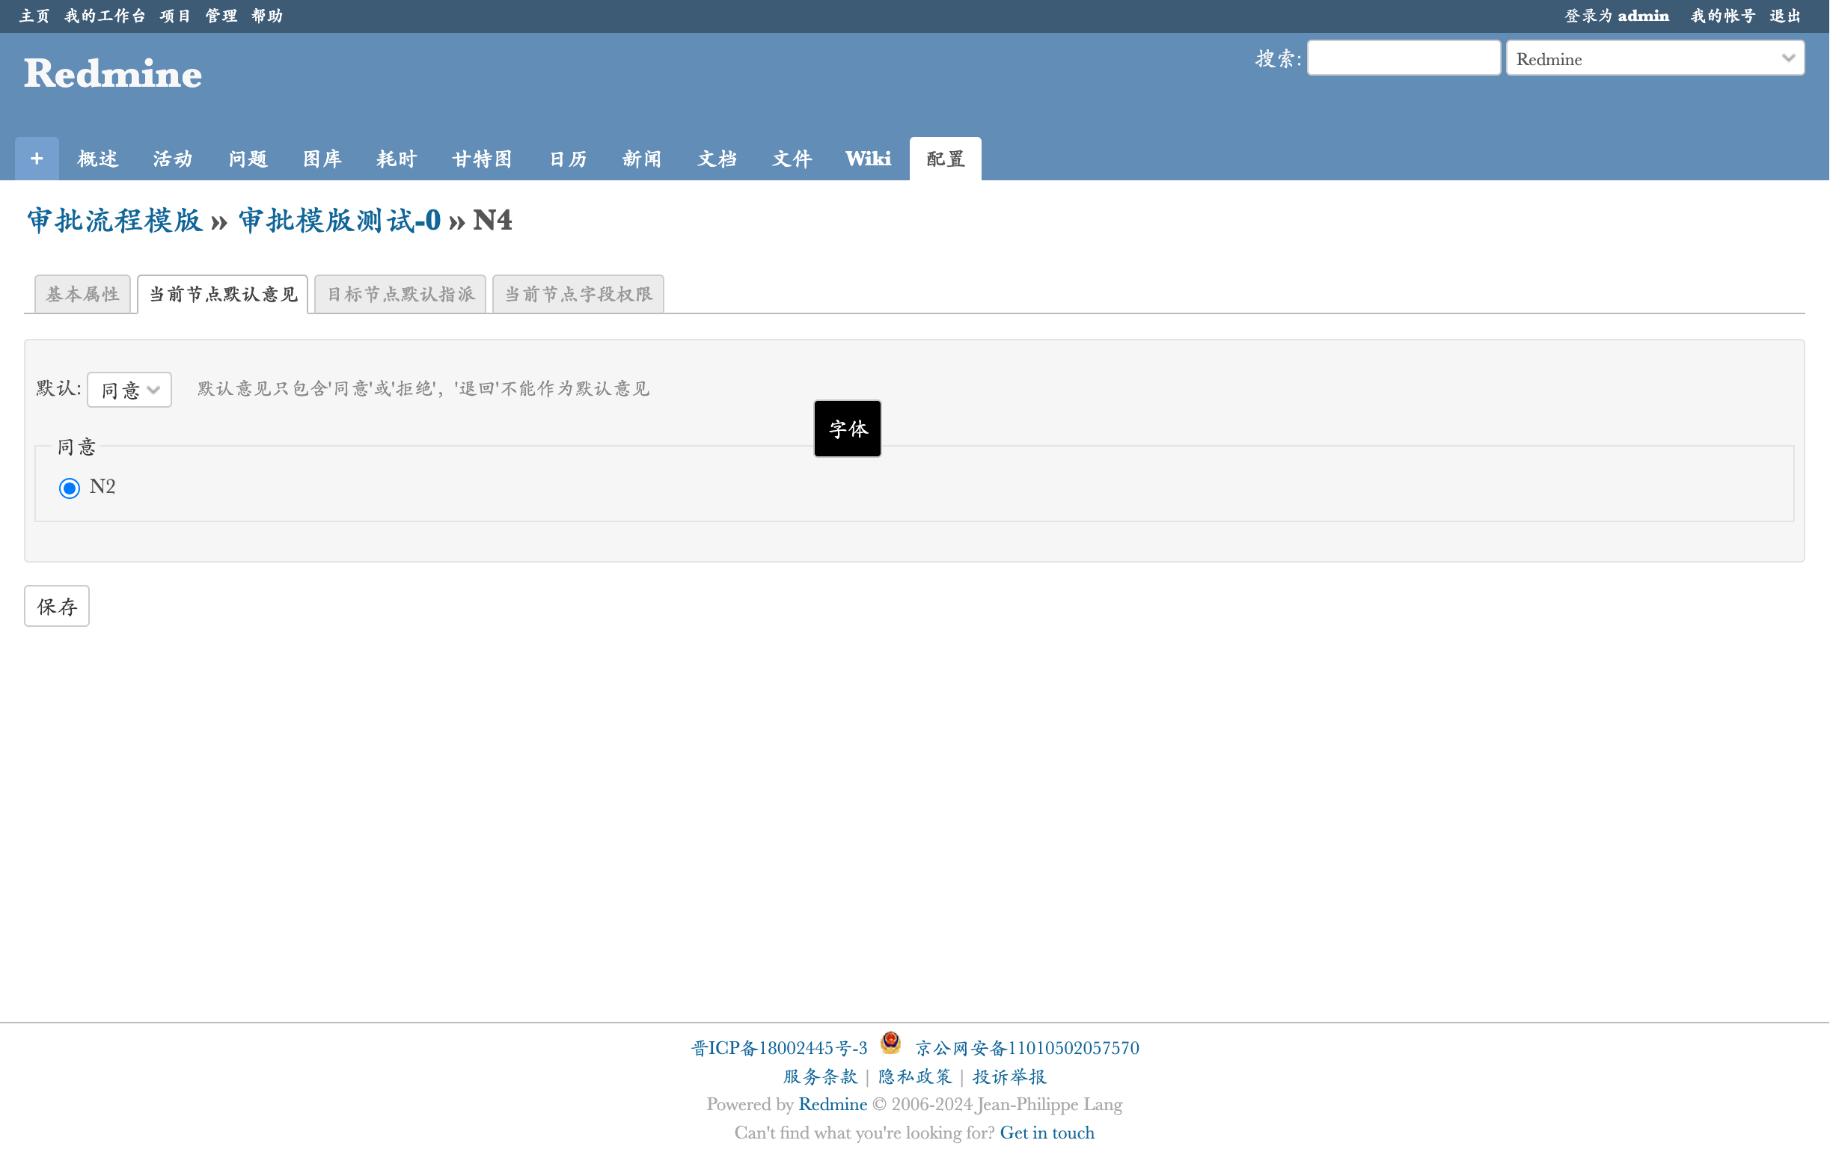The width and height of the screenshot is (1830, 1155).
Task: Click the police badge icon in footer
Action: click(890, 1043)
